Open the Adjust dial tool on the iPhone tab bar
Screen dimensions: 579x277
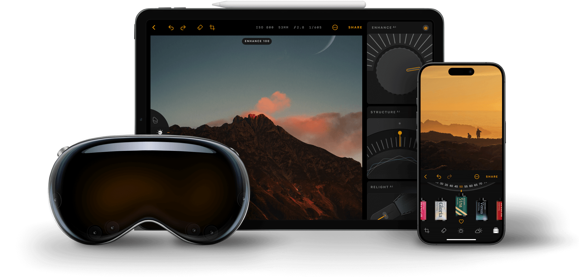click(461, 231)
